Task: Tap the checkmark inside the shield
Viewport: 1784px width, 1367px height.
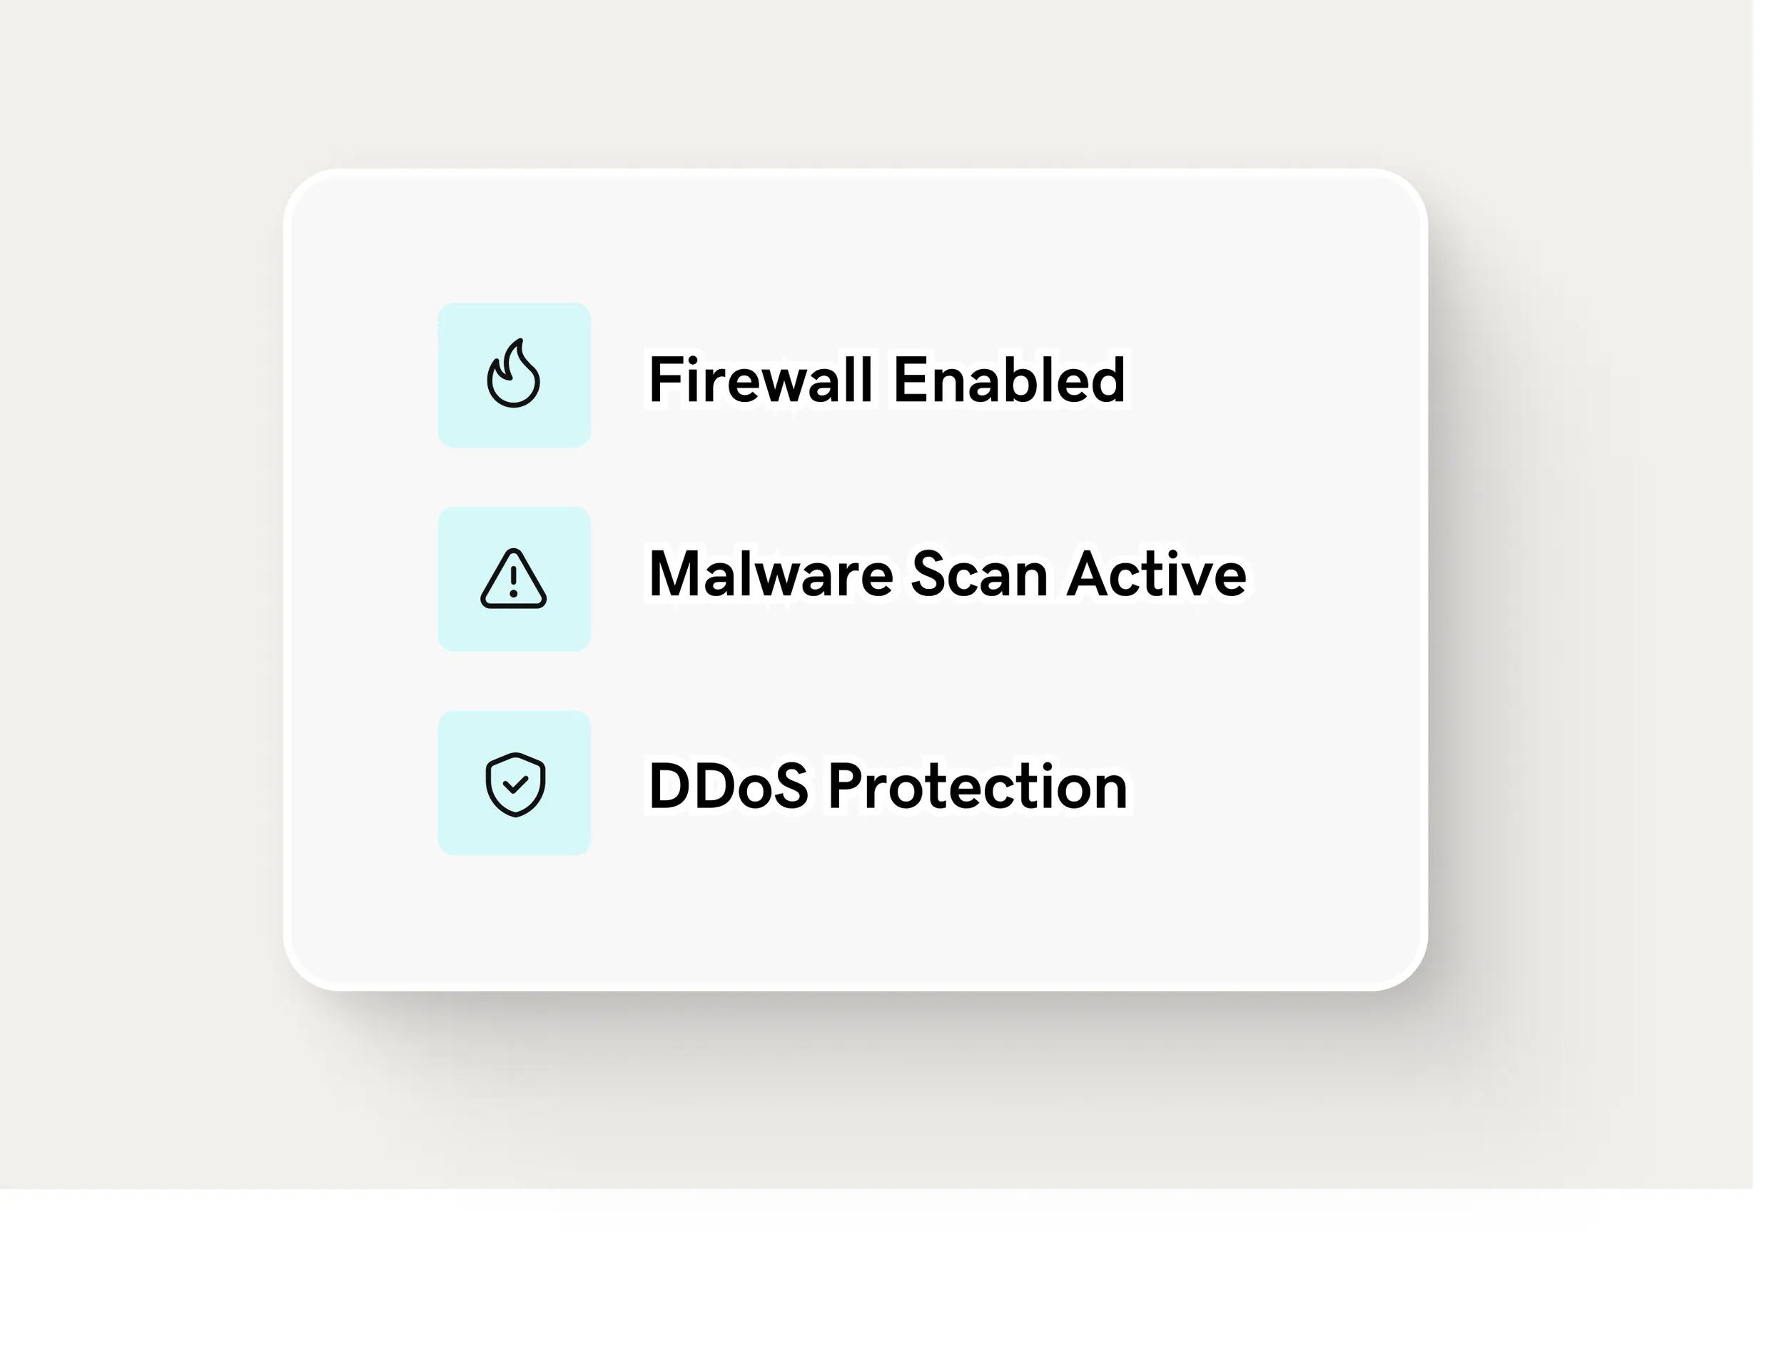Action: coord(515,785)
